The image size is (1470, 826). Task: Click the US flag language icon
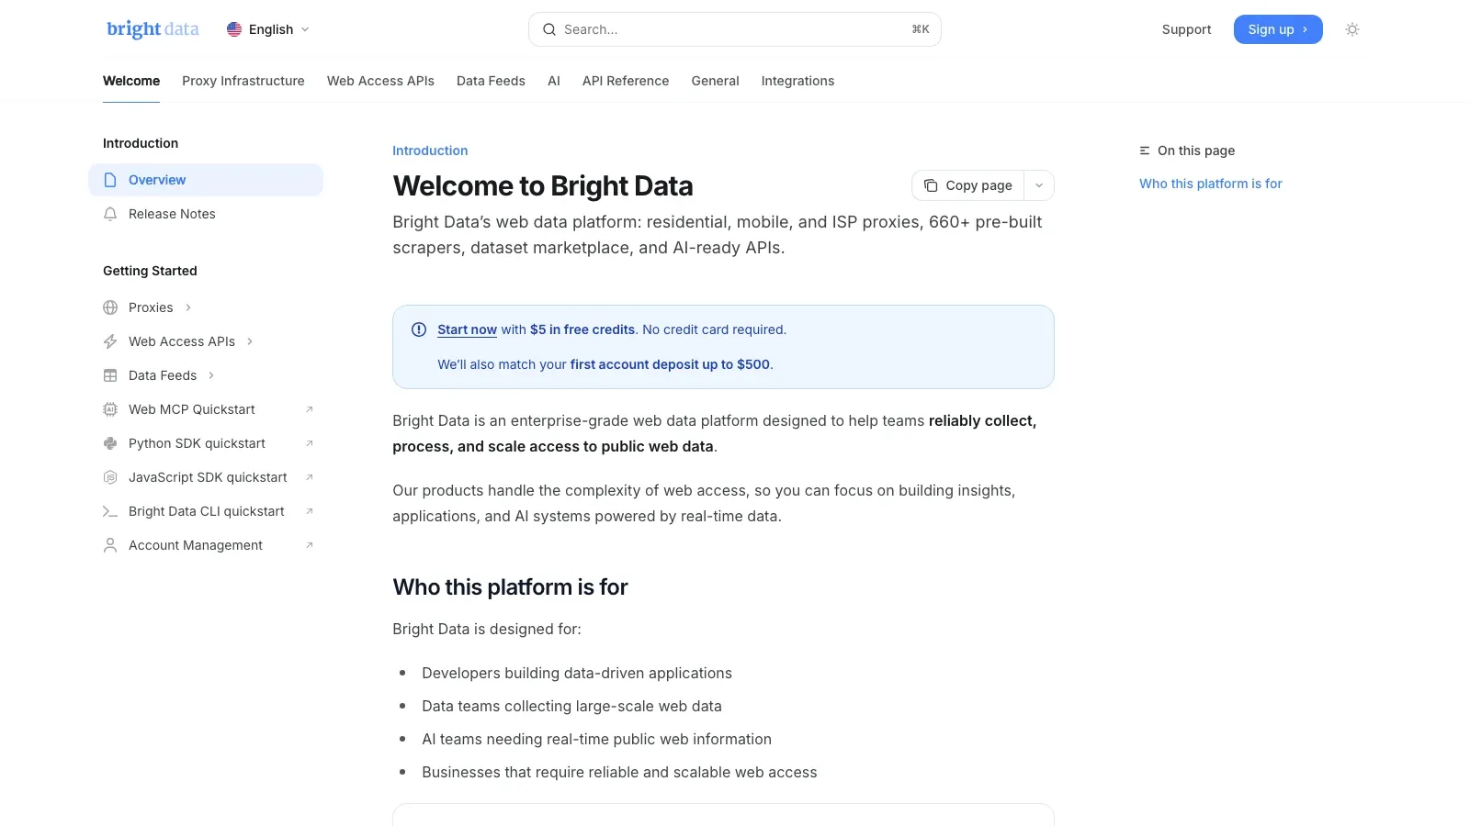pyautogui.click(x=234, y=29)
